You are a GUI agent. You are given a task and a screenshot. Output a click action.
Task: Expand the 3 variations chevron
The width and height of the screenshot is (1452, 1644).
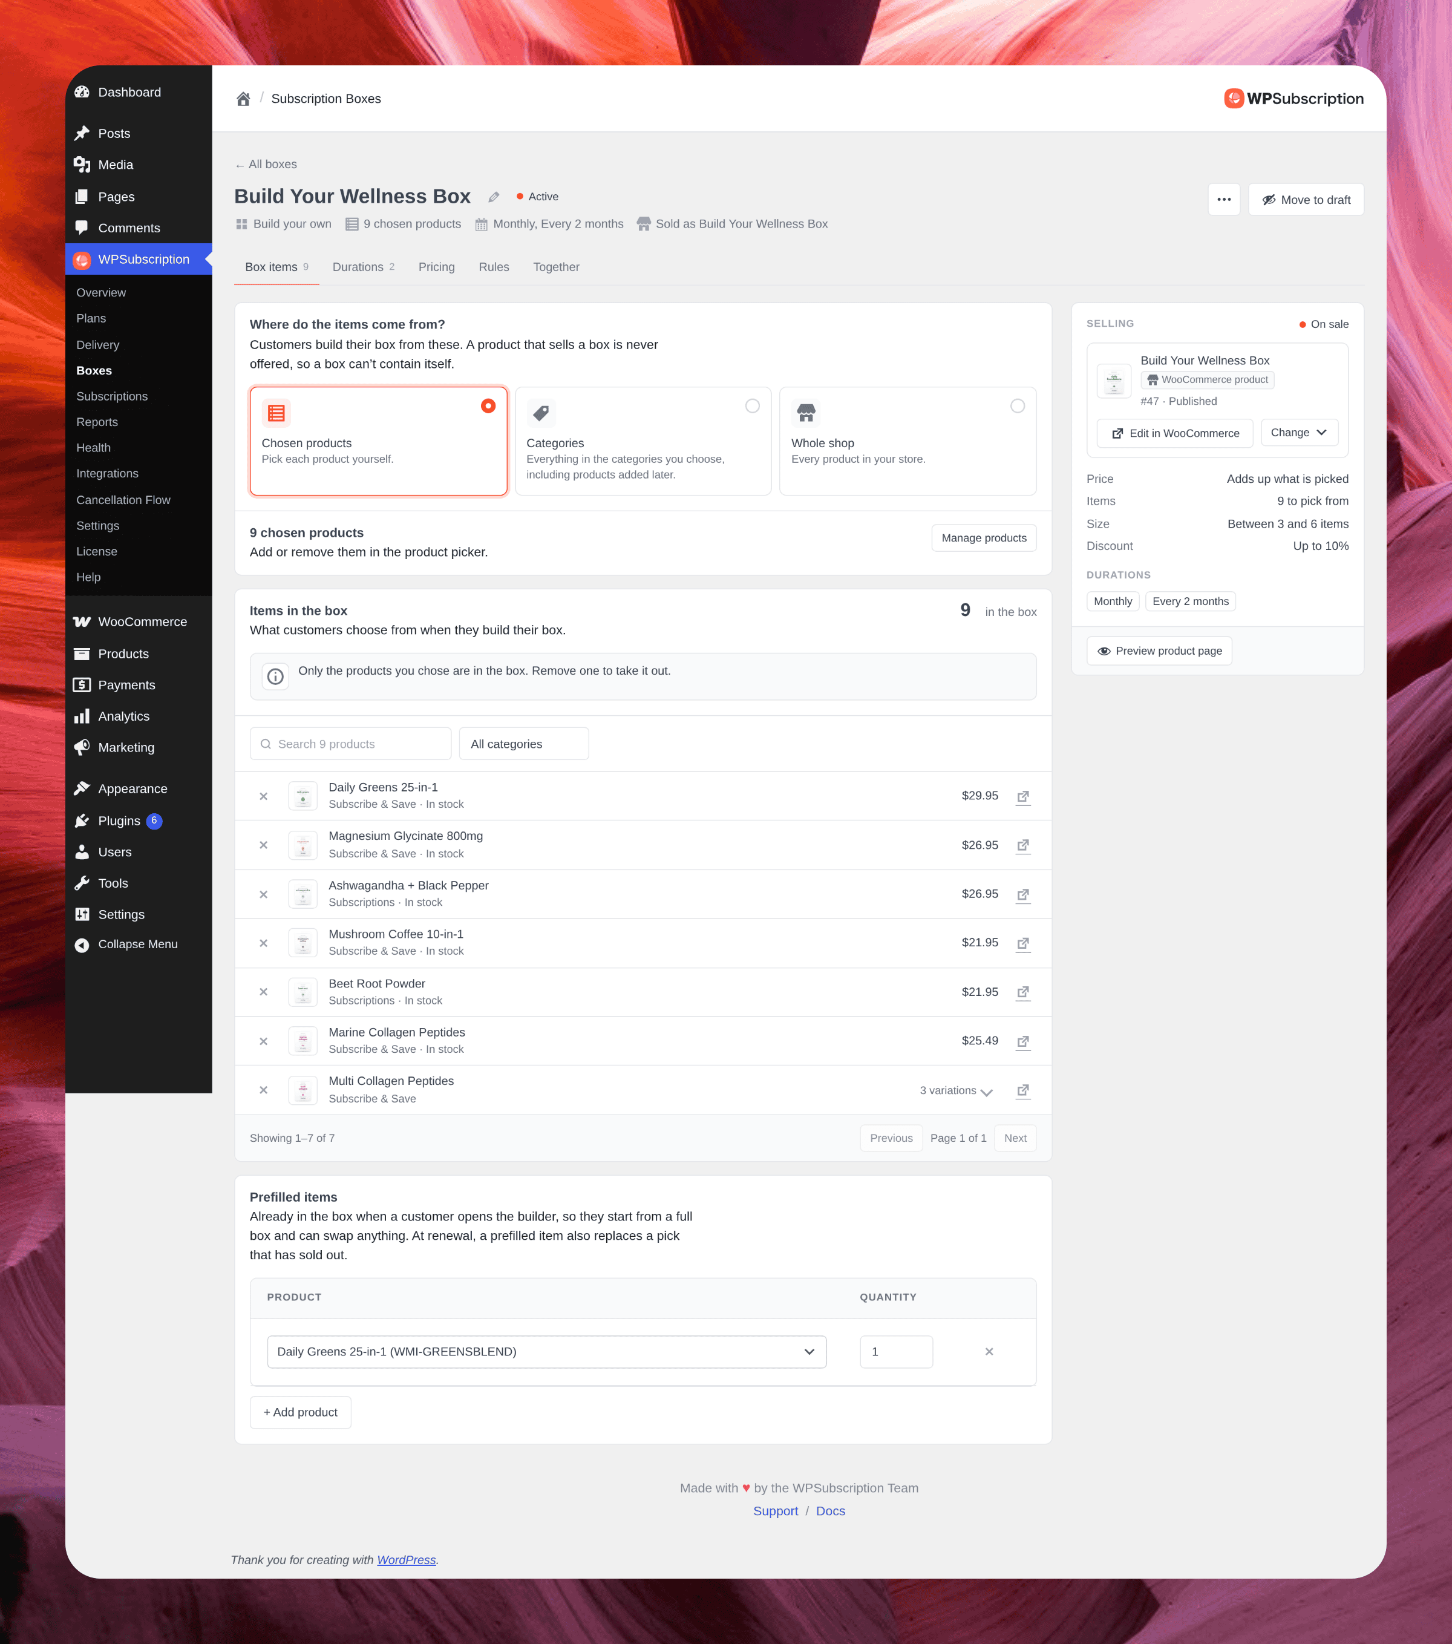pos(987,1092)
